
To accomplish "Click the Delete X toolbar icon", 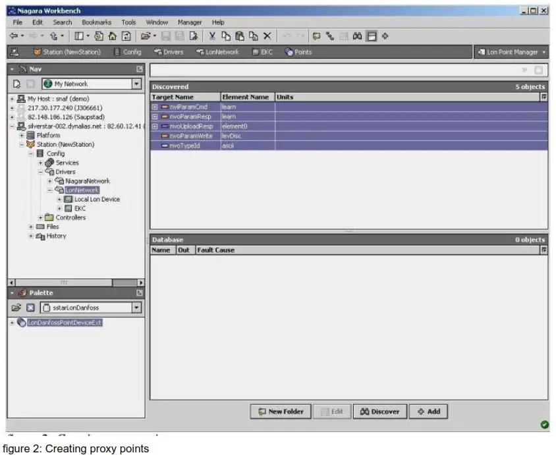I will (x=267, y=36).
